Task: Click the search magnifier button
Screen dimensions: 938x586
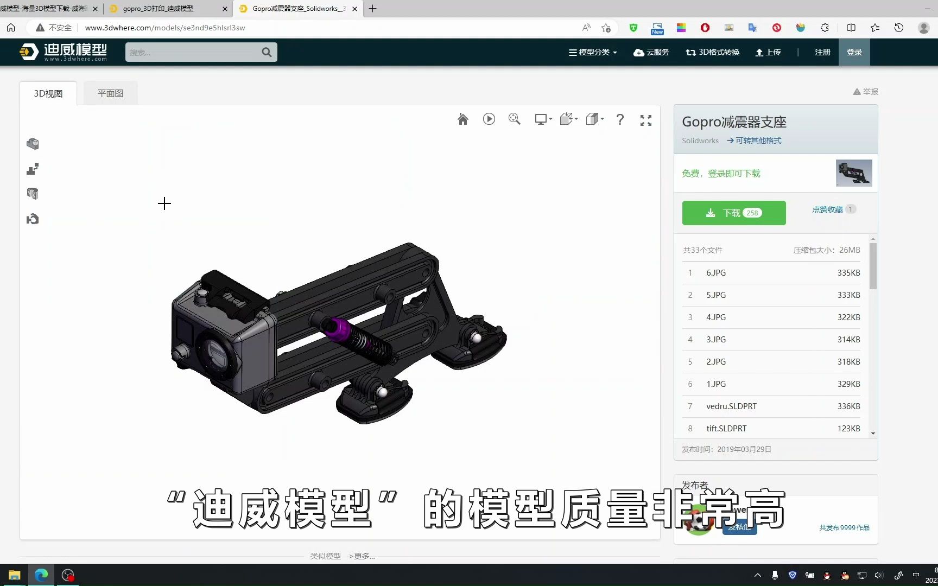Action: (x=267, y=52)
